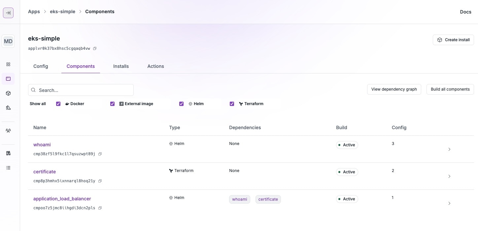This screenshot has width=478, height=231.
Task: Open the whoami row chevron
Action: (x=449, y=149)
